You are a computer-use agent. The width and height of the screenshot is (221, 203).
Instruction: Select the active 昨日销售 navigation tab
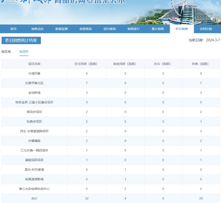[181, 29]
